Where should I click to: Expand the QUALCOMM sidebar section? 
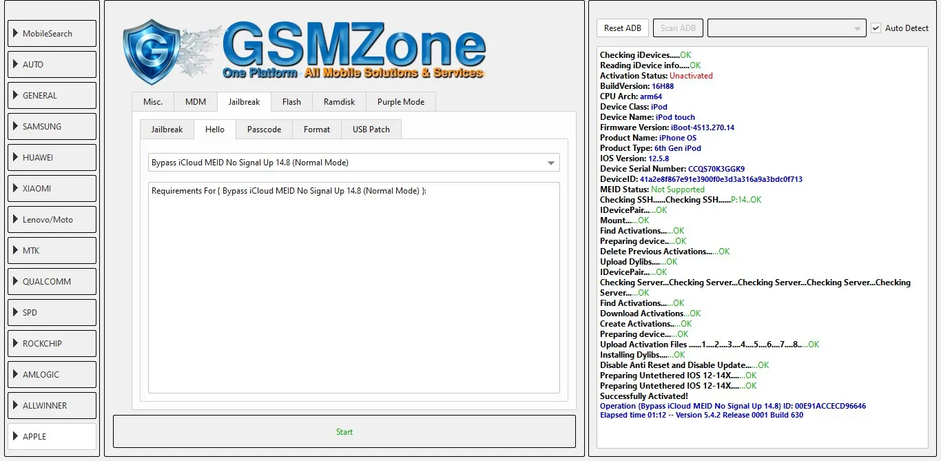pyautogui.click(x=52, y=282)
